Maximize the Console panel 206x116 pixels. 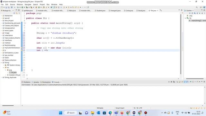point(204,82)
